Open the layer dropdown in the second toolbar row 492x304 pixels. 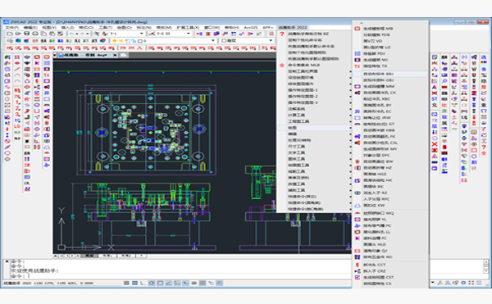click(x=164, y=41)
